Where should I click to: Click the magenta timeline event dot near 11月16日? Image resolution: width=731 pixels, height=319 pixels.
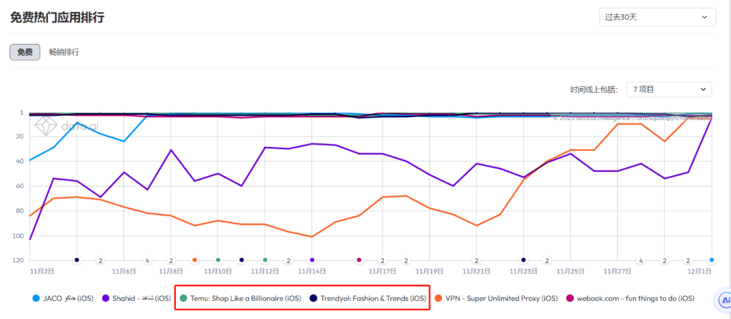tap(359, 260)
